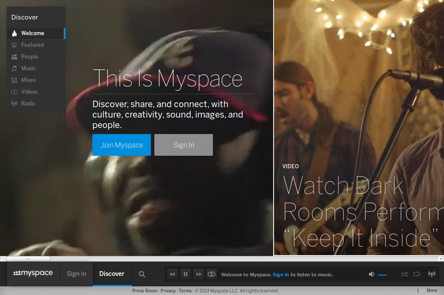Click the gray Sign In button
The height and width of the screenshot is (295, 444).
tap(183, 145)
